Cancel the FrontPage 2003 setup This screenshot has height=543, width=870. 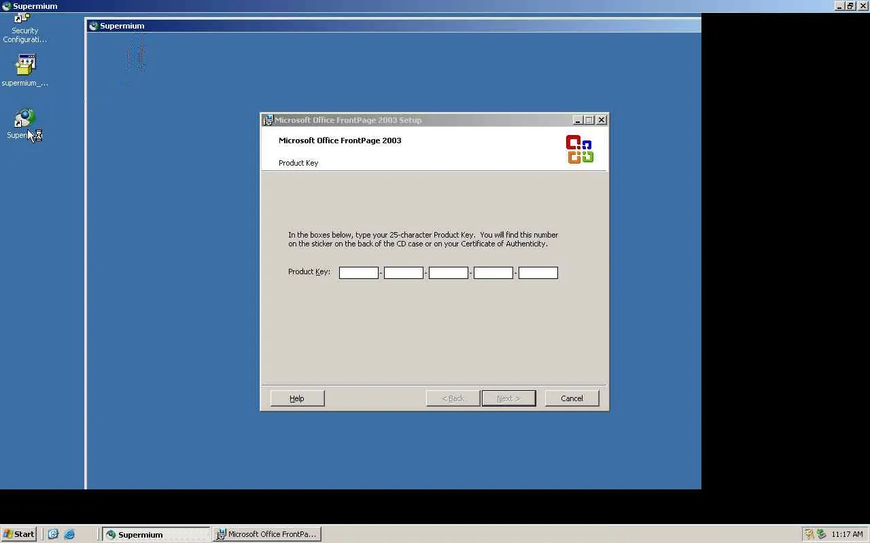point(572,398)
